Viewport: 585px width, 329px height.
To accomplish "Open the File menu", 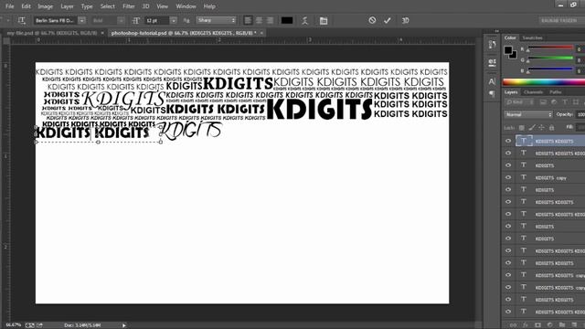I will 10,6.
